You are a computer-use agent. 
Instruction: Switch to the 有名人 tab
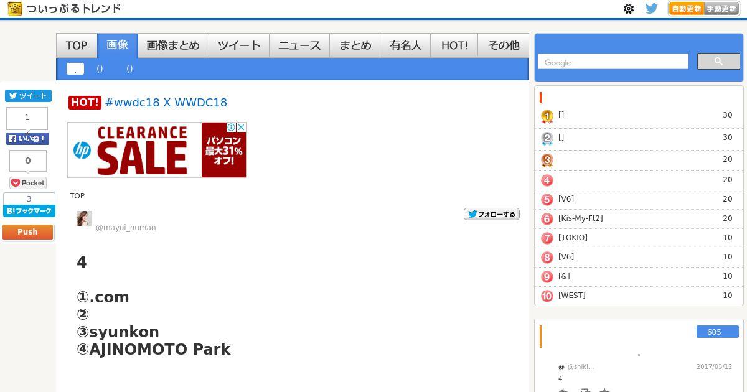click(405, 45)
